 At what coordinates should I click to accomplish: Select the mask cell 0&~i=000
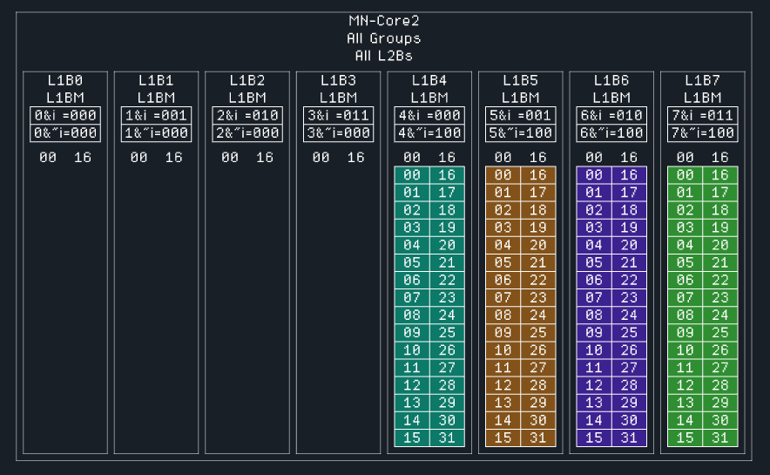(x=65, y=133)
